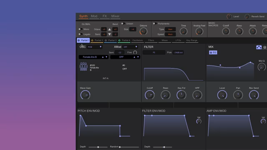Click the oscillator Fine tune knob
The width and height of the screenshot is (267, 150).
coord(135,52)
